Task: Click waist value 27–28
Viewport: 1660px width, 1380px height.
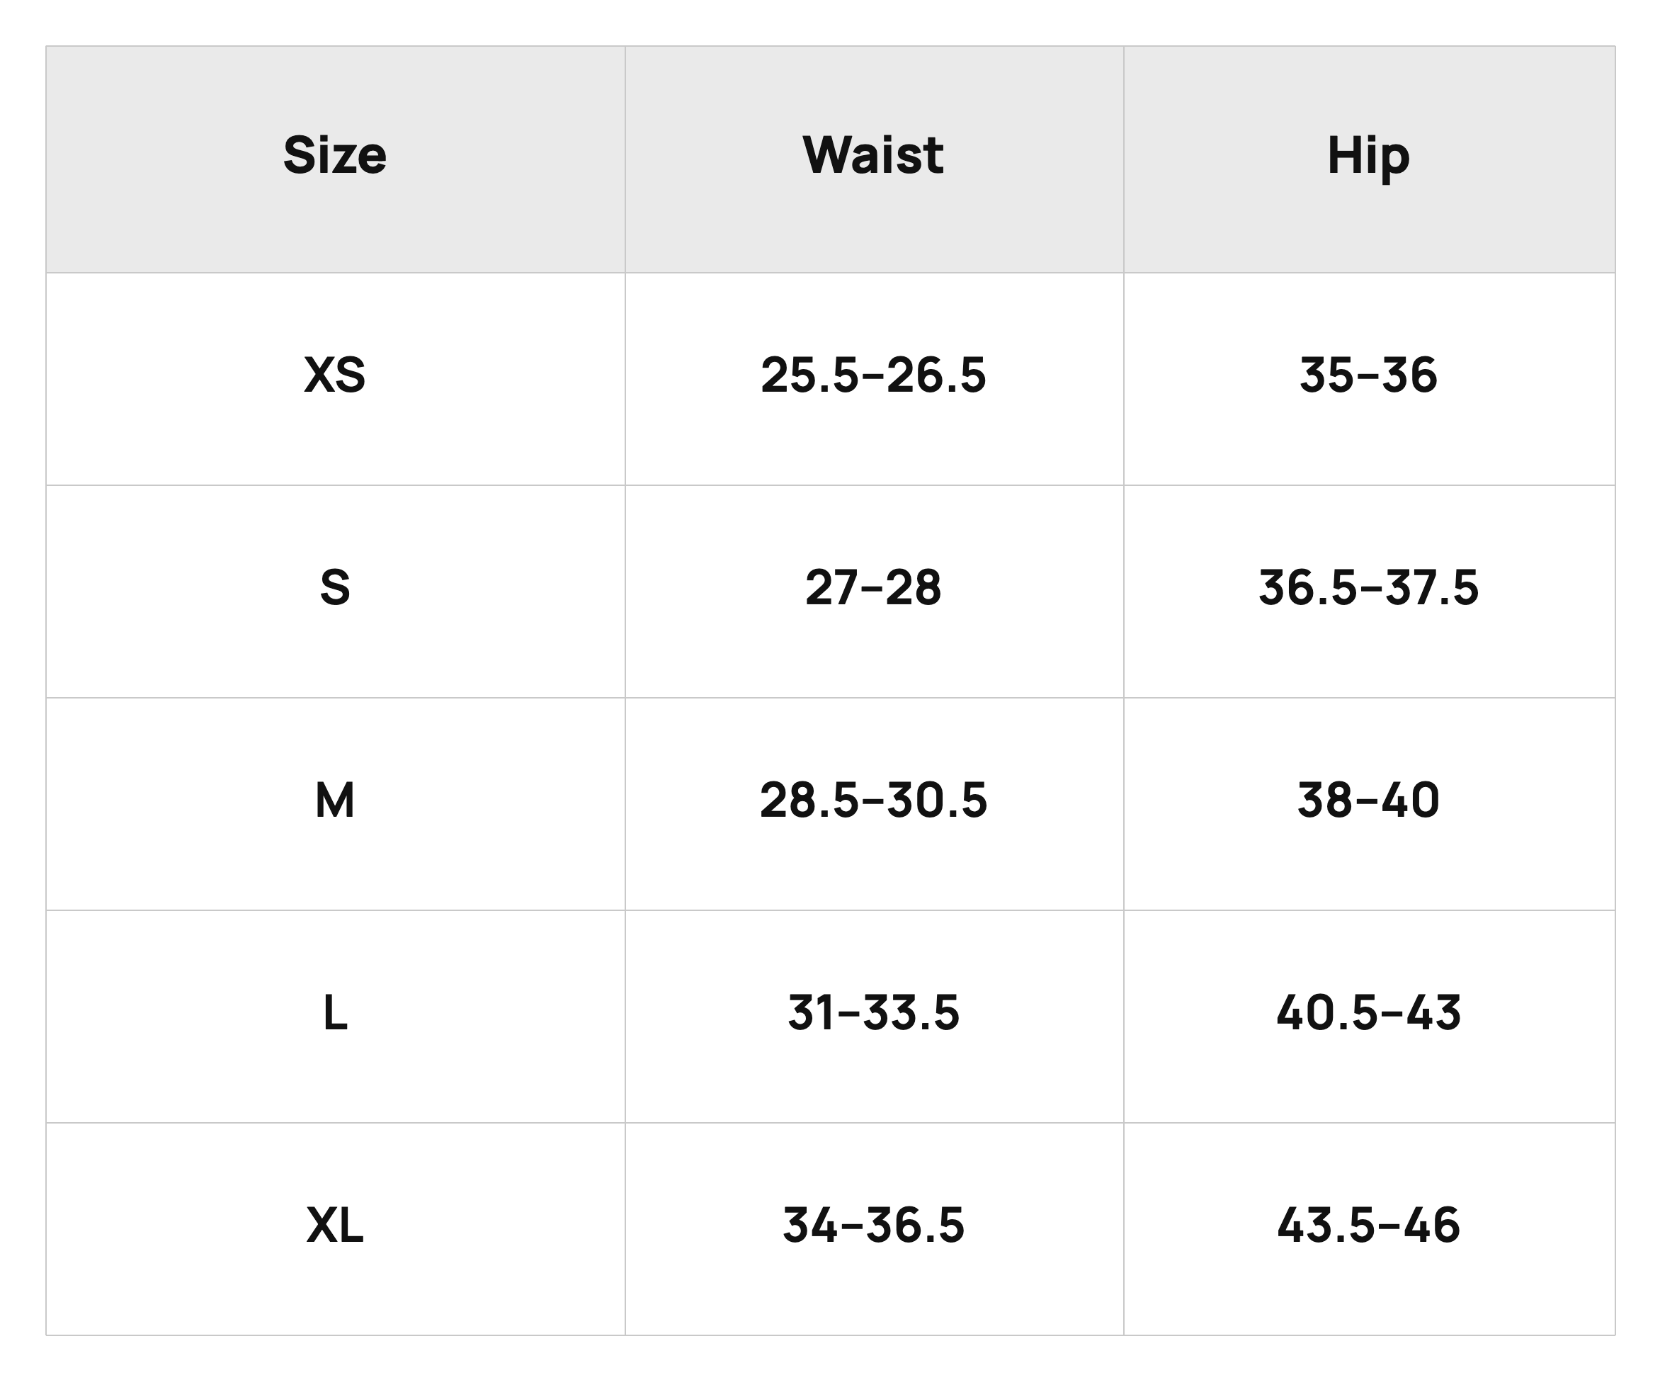Action: (873, 587)
